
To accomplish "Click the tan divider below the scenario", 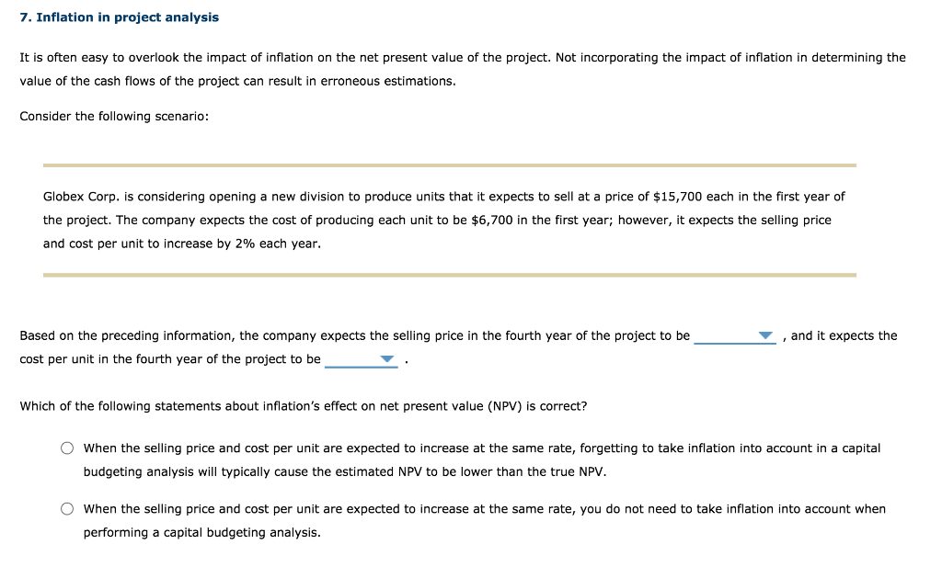I will click(x=450, y=272).
